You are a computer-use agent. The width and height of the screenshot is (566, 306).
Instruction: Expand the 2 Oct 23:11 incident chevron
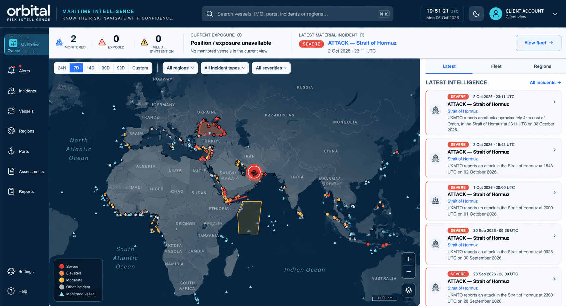554,102
